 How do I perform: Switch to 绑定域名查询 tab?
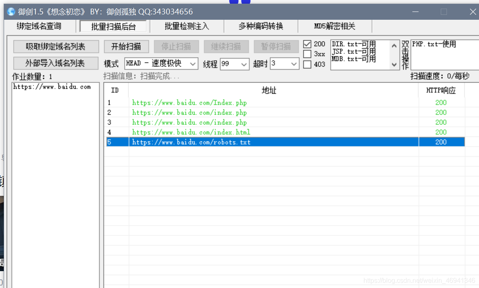39,26
